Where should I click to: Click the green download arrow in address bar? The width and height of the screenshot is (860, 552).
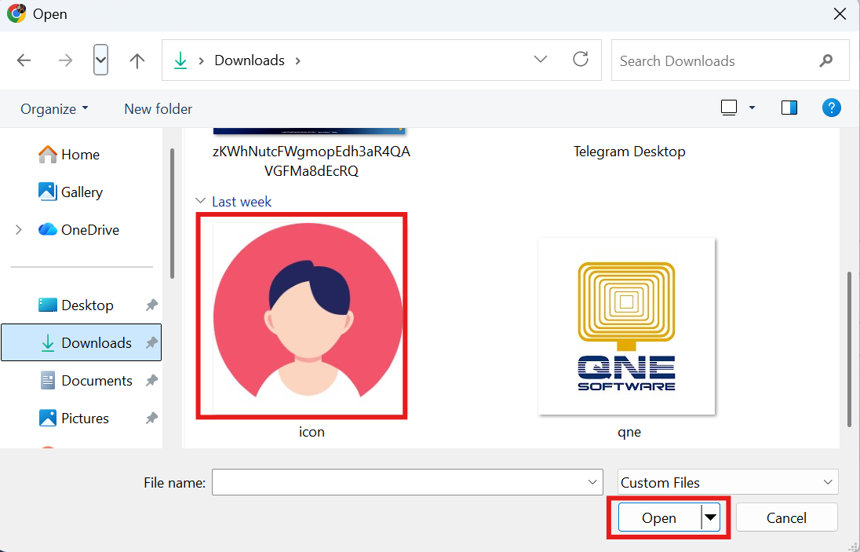[x=180, y=60]
